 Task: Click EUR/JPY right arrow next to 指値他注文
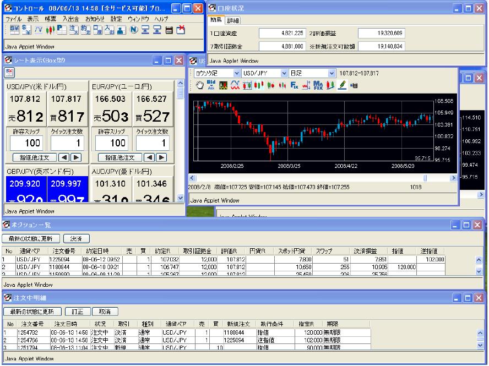[x=161, y=157]
